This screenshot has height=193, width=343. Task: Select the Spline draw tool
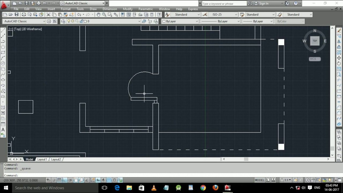pos(3,74)
